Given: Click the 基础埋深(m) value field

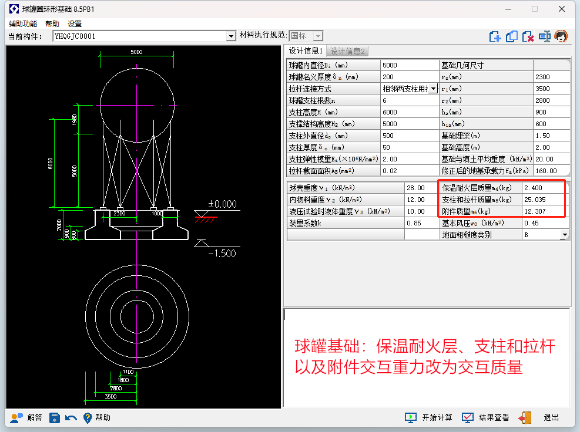Looking at the screenshot, I should click(552, 136).
